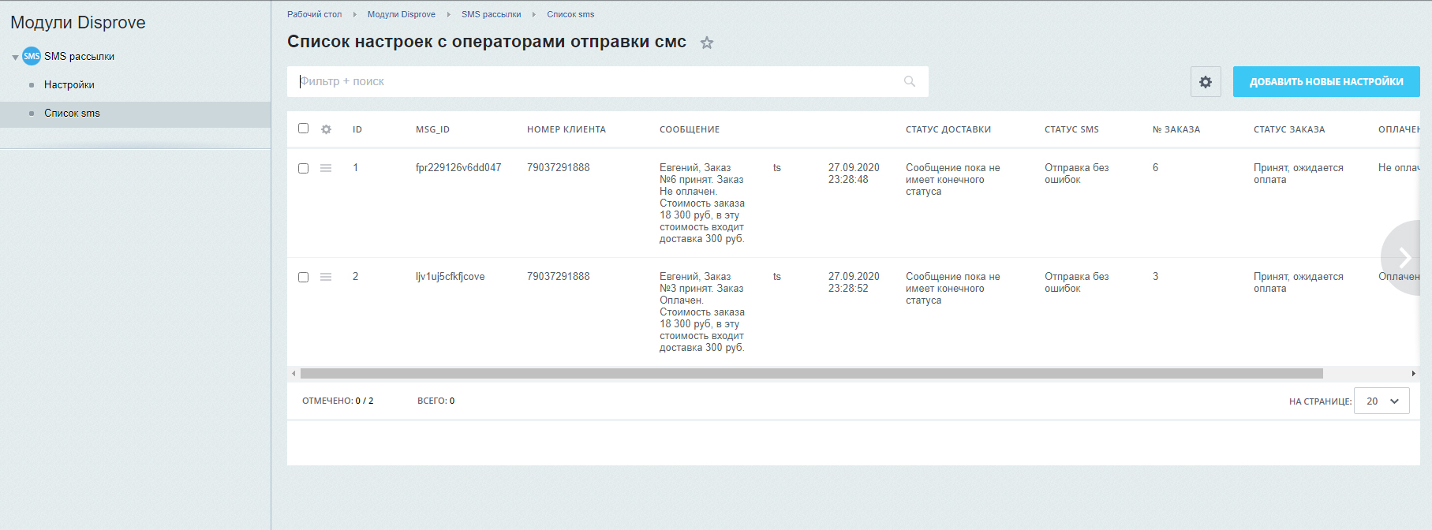Click the magnifier search icon in filter

909,81
